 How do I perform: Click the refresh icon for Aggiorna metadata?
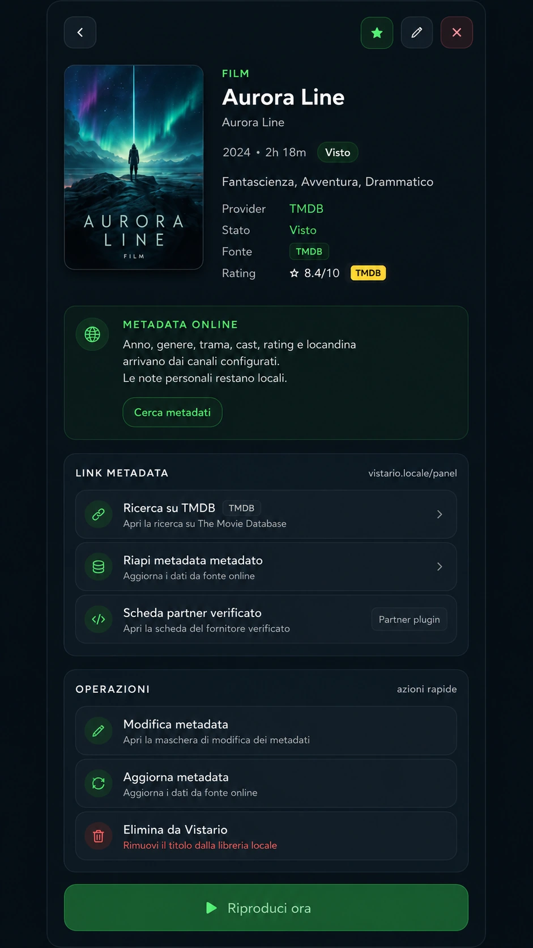pos(99,784)
